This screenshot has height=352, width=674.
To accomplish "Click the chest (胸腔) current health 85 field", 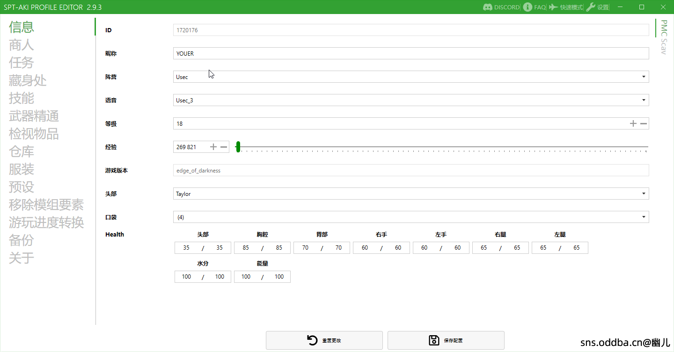I will coord(246,248).
